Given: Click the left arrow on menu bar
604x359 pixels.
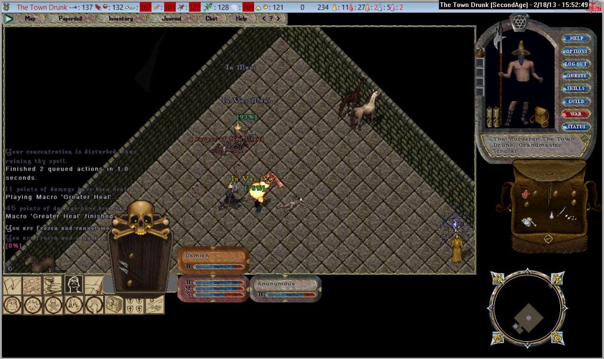Looking at the screenshot, I should tap(263, 18).
